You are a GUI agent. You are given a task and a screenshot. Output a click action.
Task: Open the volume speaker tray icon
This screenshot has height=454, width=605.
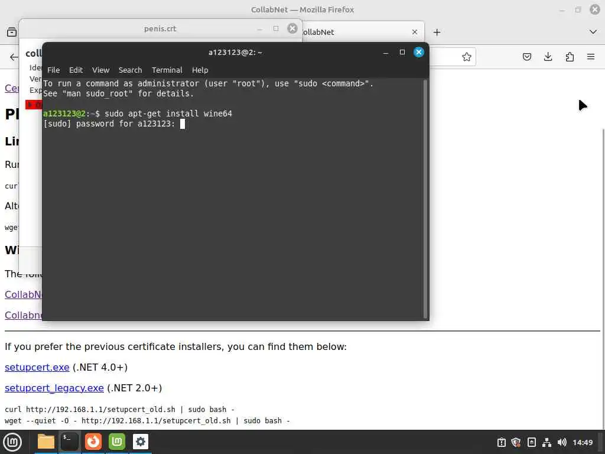click(562, 442)
